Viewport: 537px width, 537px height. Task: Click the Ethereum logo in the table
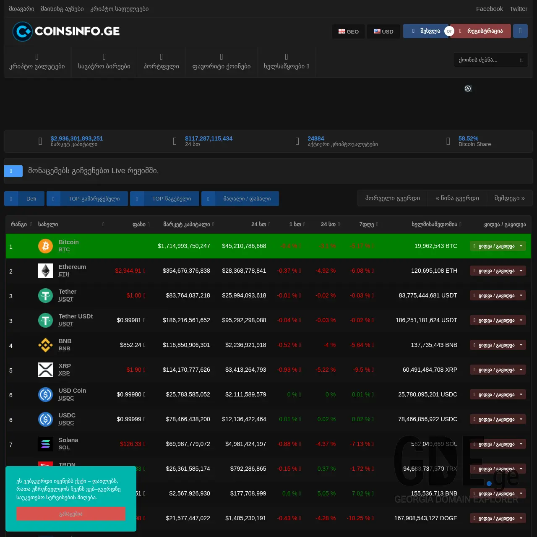pyautogui.click(x=45, y=271)
